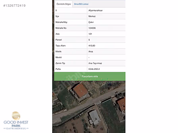Screen dimensions: 178x133
Task: Click the red-roofed house on the map
Action: [81, 90]
